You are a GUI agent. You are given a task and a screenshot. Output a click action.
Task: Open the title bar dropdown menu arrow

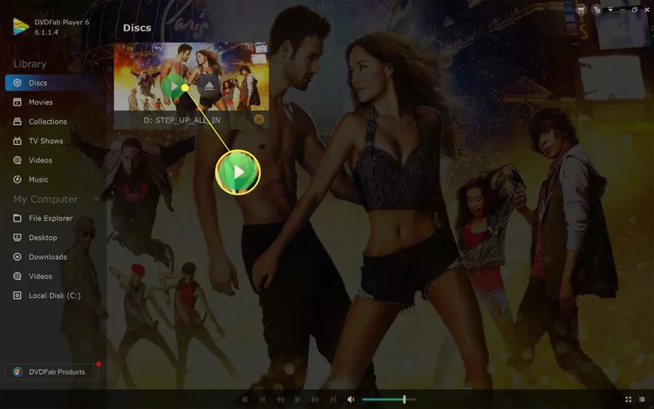(x=610, y=10)
